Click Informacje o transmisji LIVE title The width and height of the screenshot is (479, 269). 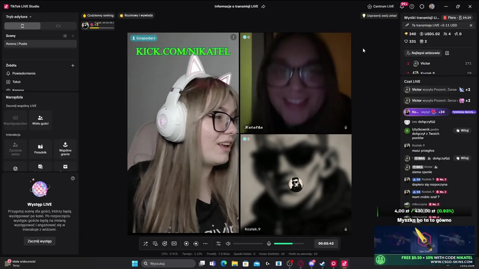pos(237,6)
